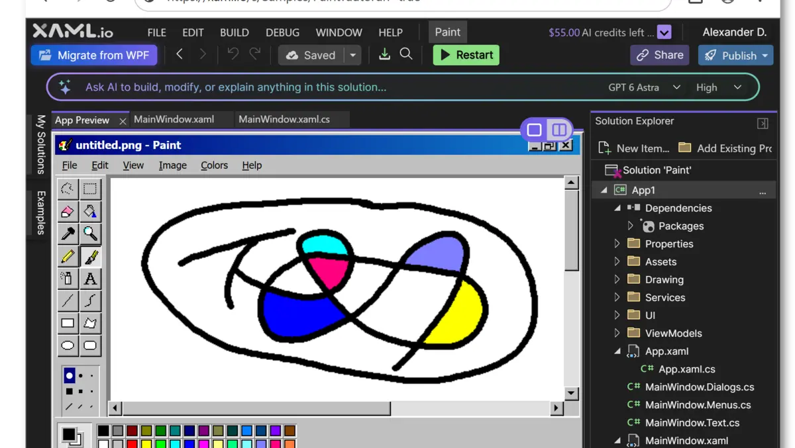Open the Image menu in Paint
This screenshot has height=448, width=795.
(172, 165)
